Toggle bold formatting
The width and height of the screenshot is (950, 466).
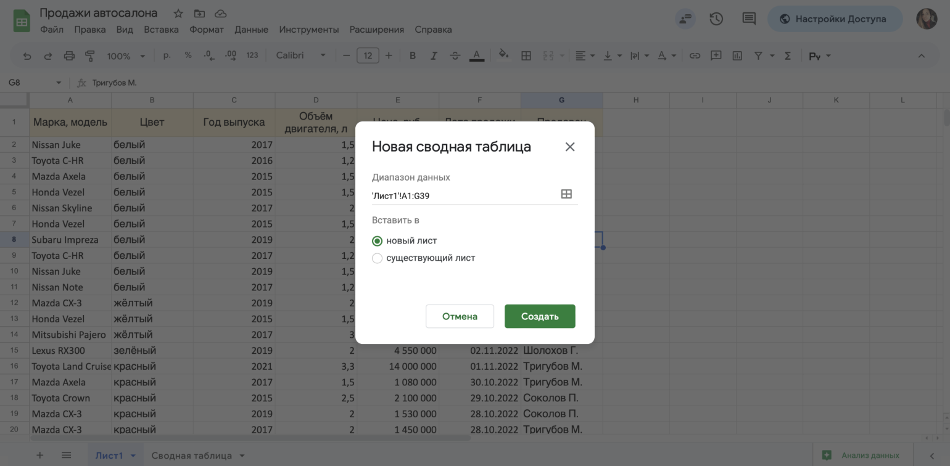[413, 56]
